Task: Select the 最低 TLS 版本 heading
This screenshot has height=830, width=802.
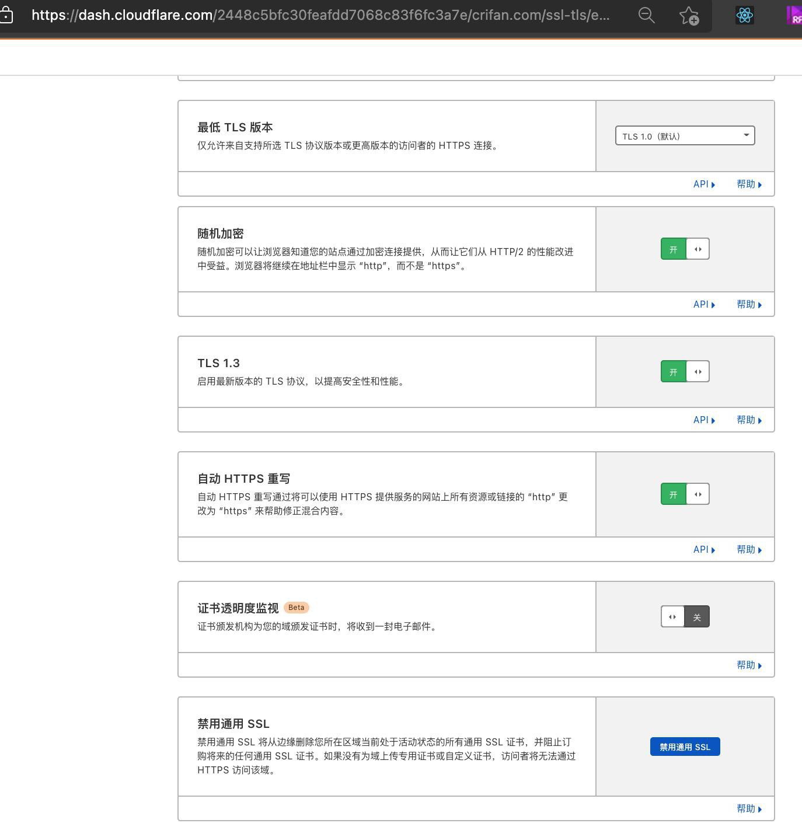Action: [235, 127]
